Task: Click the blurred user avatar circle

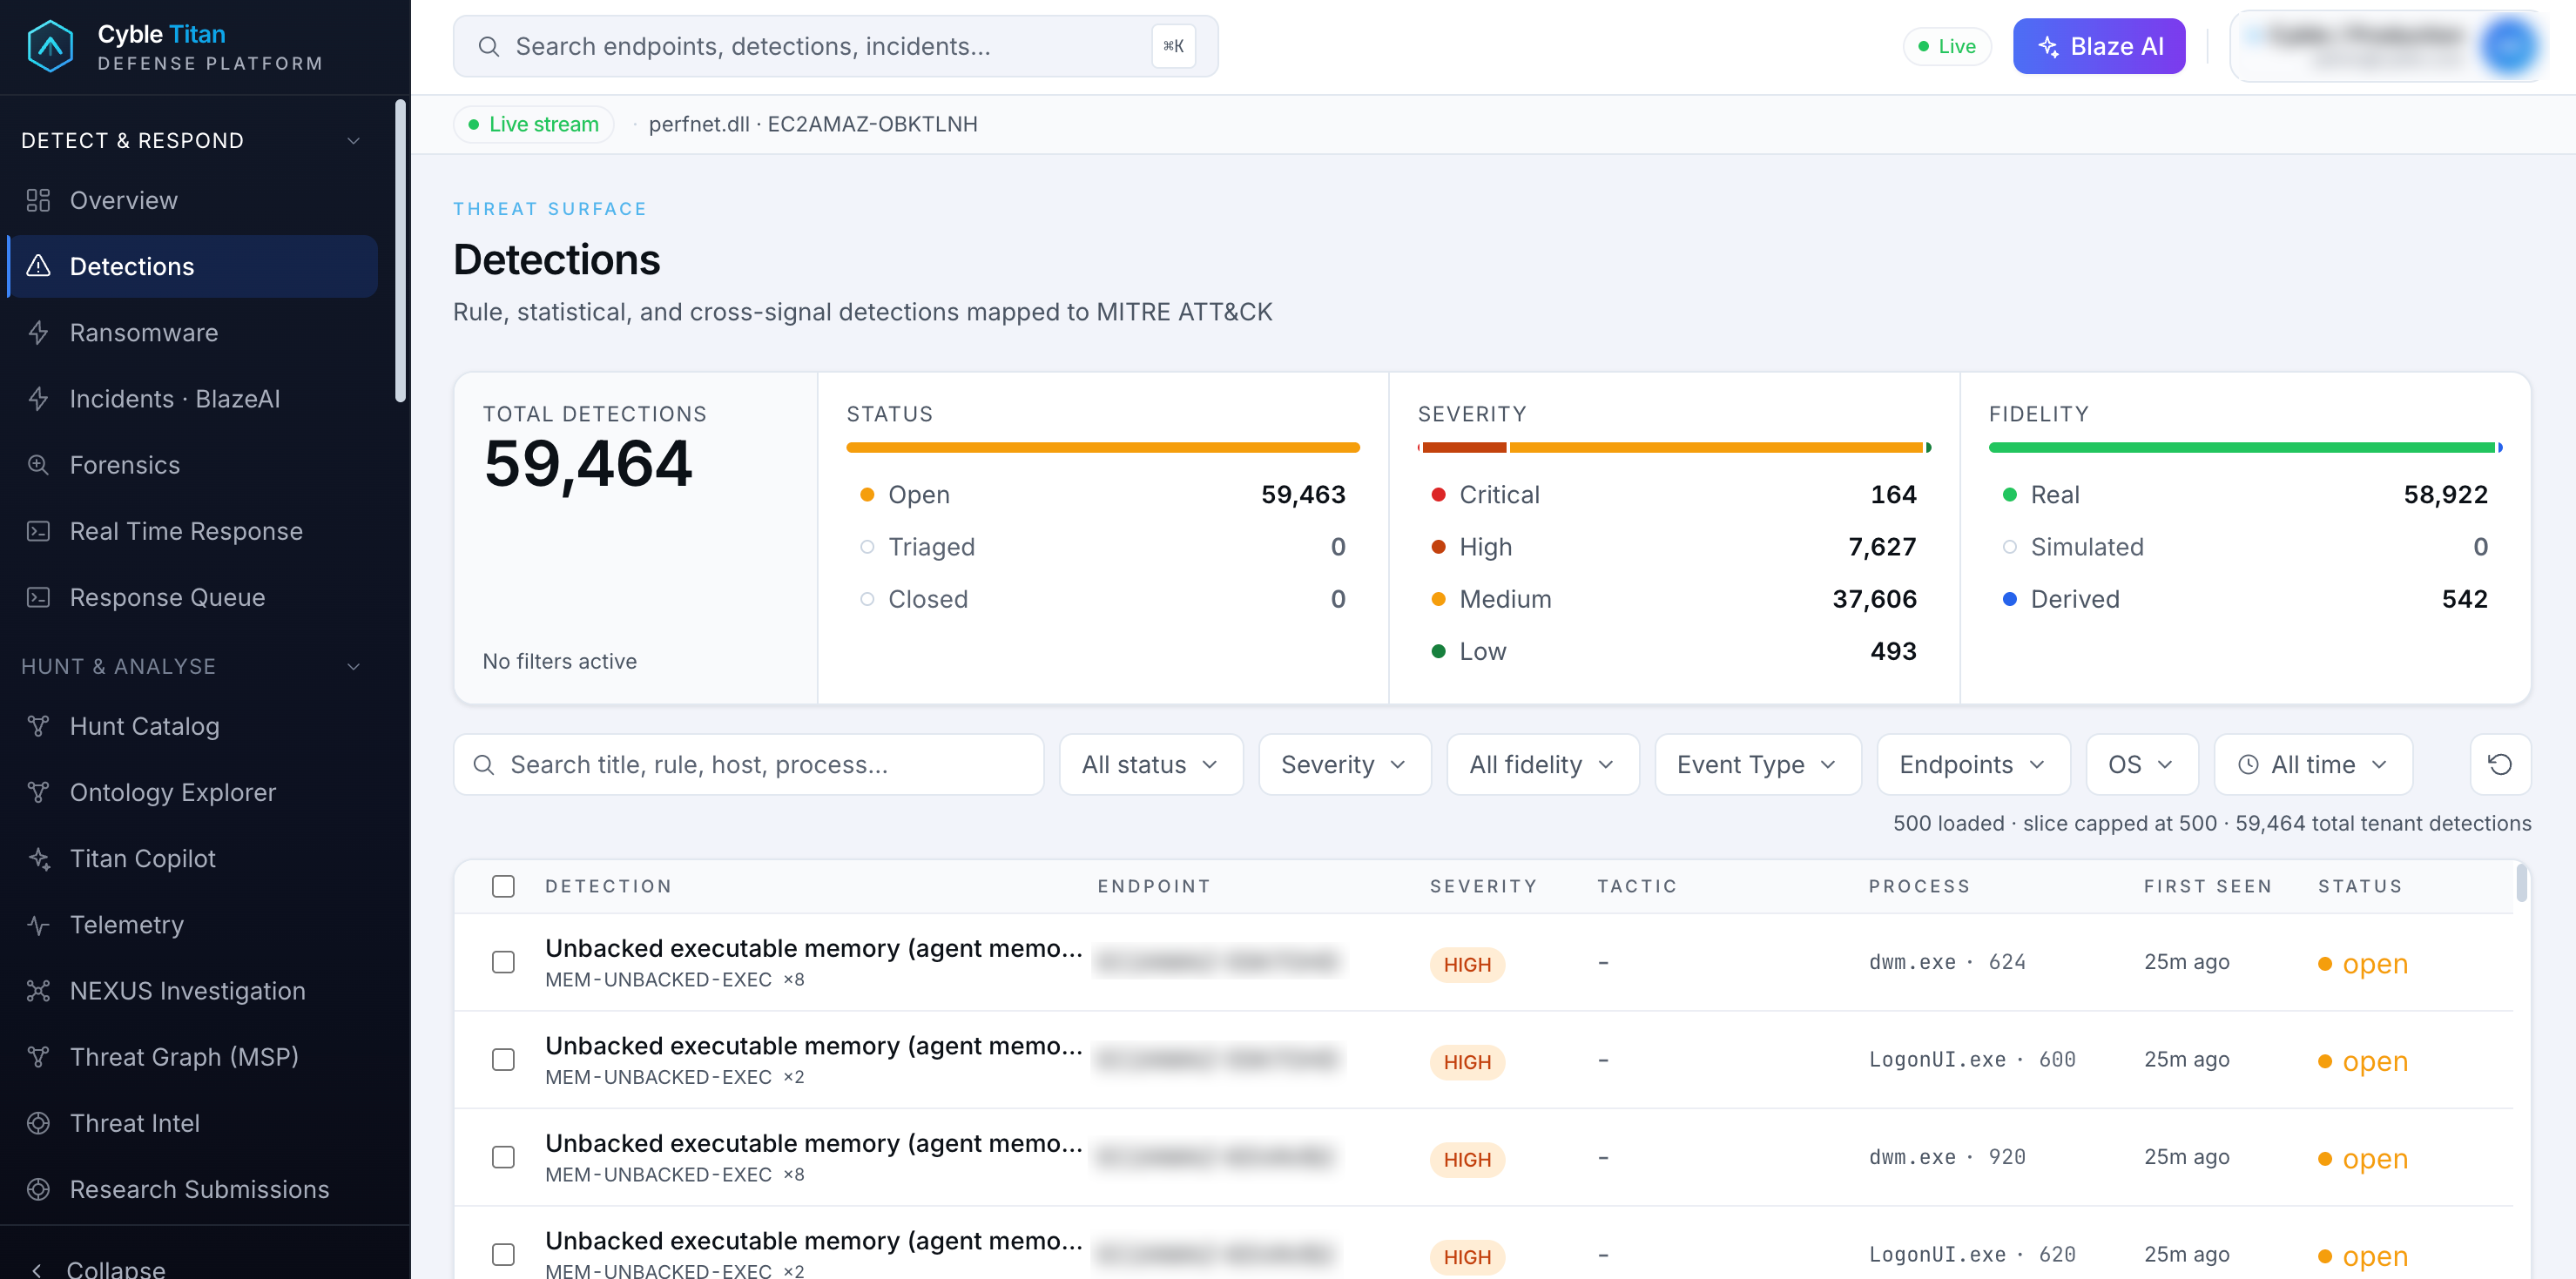Action: [2508, 46]
